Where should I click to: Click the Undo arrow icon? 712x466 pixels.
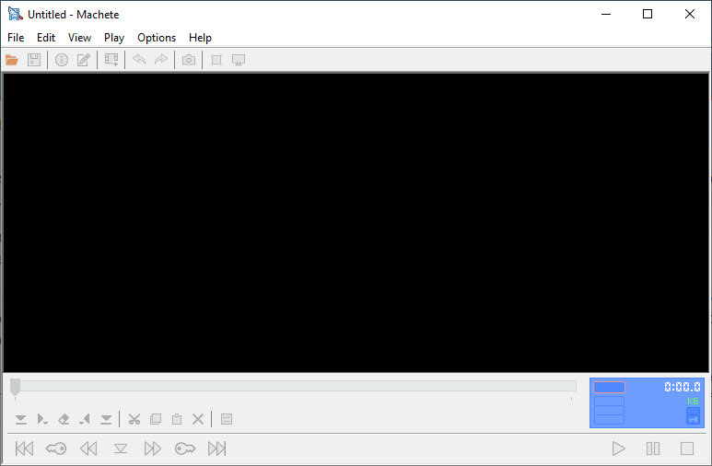coord(139,60)
